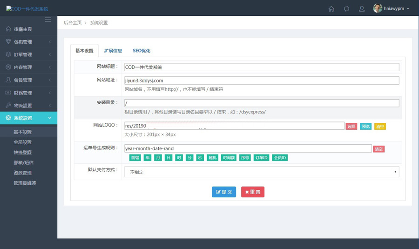The height and width of the screenshot is (249, 419).
Task: Click the home icon in top bar
Action: (x=331, y=8)
